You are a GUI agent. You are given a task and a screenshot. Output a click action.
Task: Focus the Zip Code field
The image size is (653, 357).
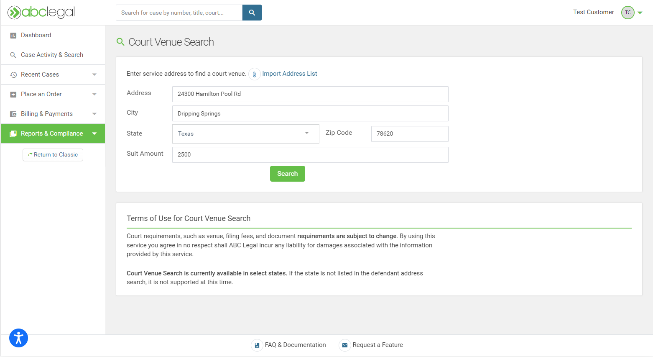[x=409, y=134]
